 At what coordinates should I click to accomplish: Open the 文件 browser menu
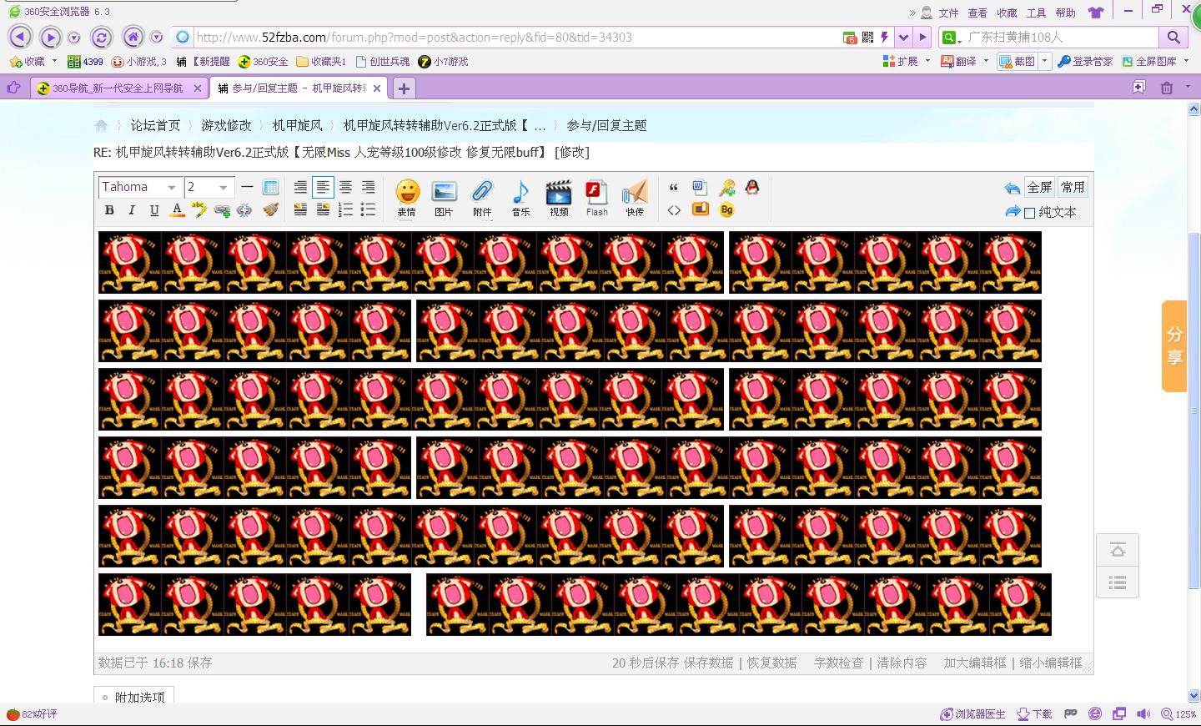(948, 13)
